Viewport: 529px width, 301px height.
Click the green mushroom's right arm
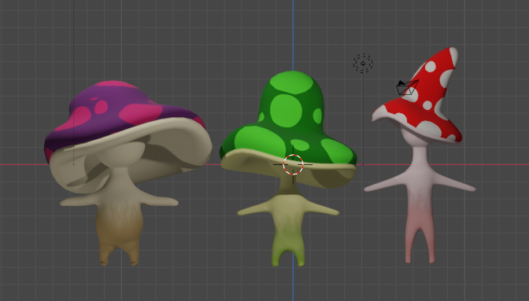tap(322, 209)
